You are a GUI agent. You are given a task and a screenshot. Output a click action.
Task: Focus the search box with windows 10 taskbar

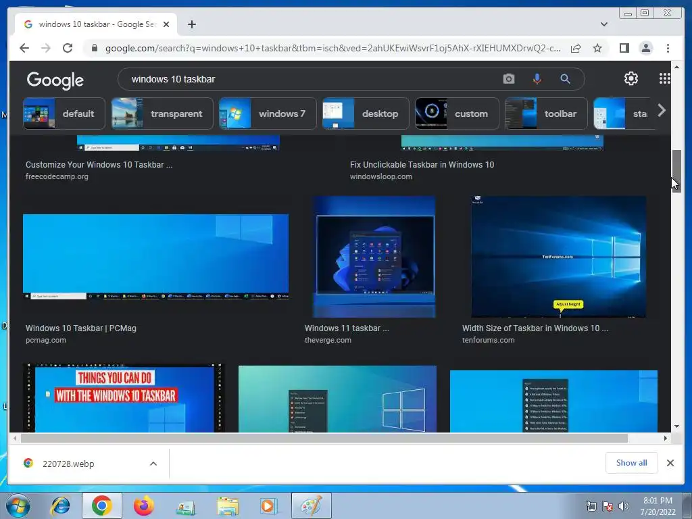tap(309, 79)
